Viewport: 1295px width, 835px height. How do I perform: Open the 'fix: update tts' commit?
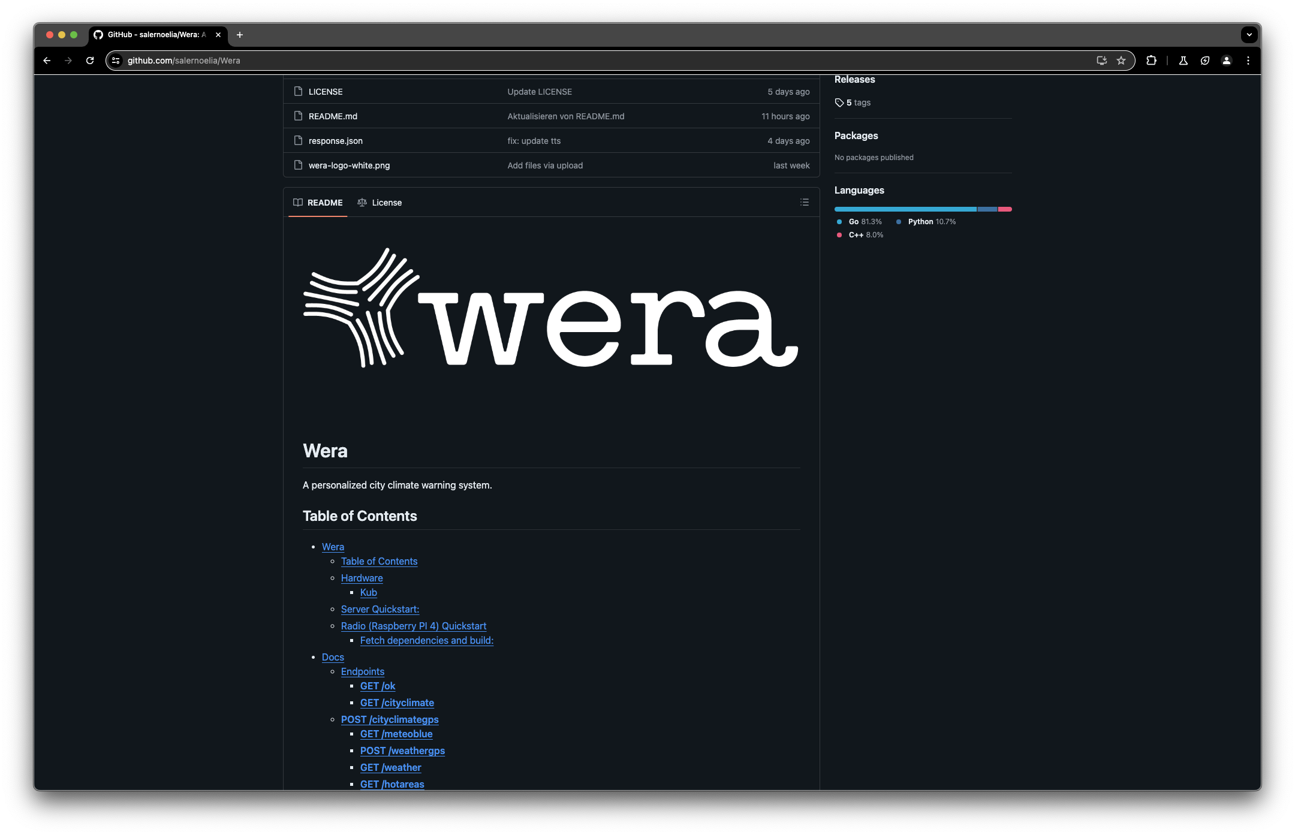tap(534, 141)
